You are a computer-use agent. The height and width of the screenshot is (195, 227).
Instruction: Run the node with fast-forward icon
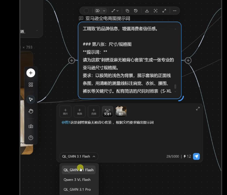(x=97, y=11)
